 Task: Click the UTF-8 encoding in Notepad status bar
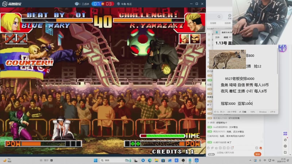(x=273, y=112)
